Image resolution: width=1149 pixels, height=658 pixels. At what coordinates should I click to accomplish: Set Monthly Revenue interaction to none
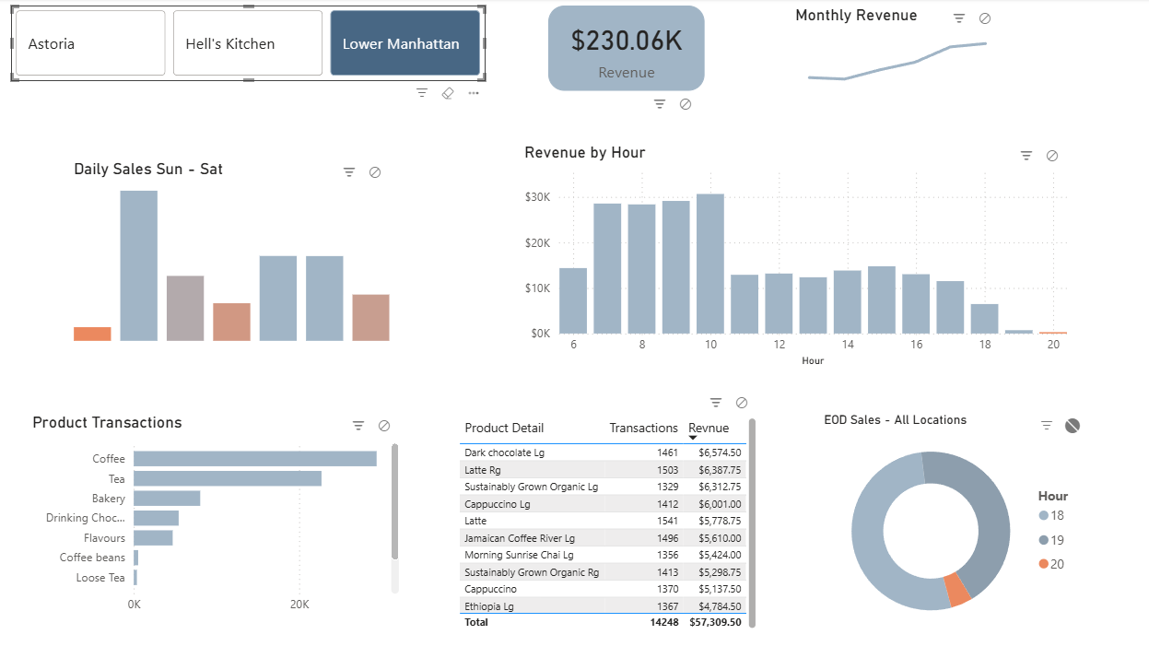point(985,18)
